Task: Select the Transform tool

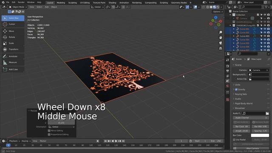Action: click(13, 49)
